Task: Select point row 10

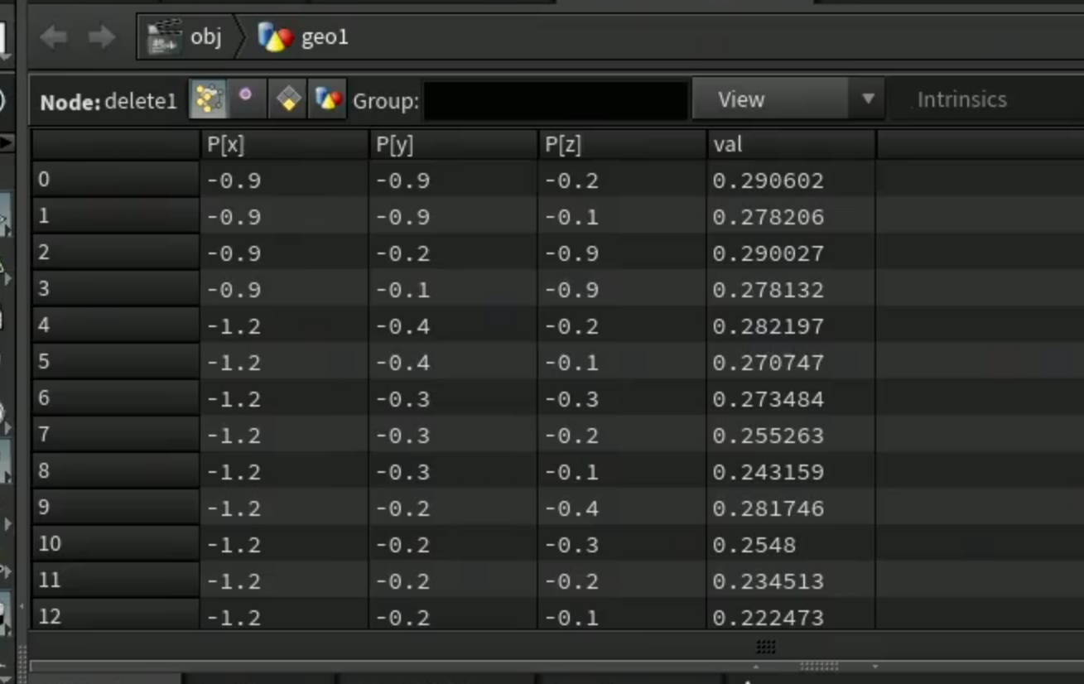Action: click(x=115, y=544)
